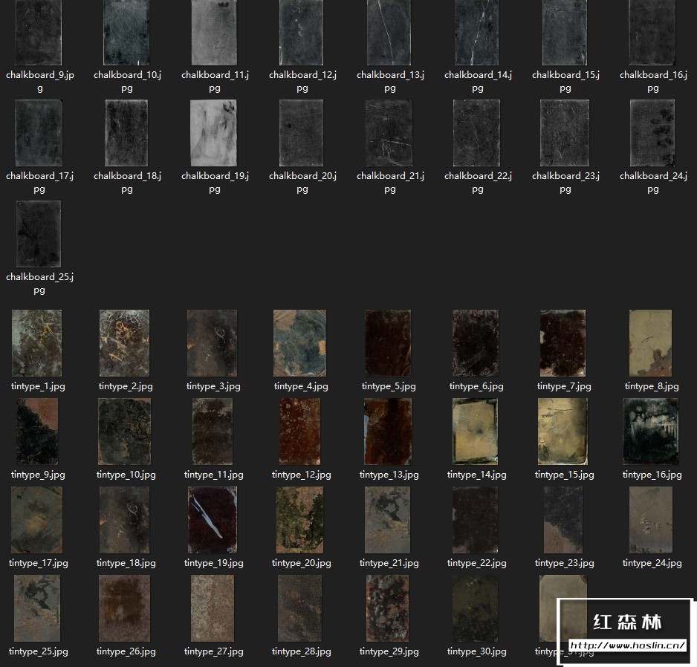The width and height of the screenshot is (697, 667).
Task: Click the chalkboard_22.jpg thumbnail
Action: coord(476,133)
